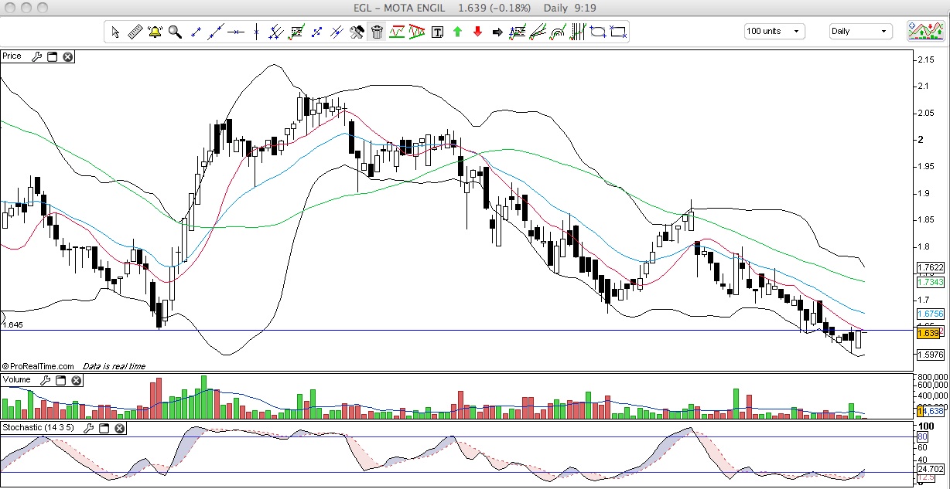Select the vertical time zones tool

[578, 32]
